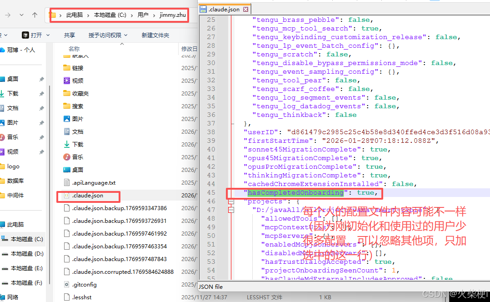
Task: Open the 音乐 folder icon in list
Action: tap(66, 157)
